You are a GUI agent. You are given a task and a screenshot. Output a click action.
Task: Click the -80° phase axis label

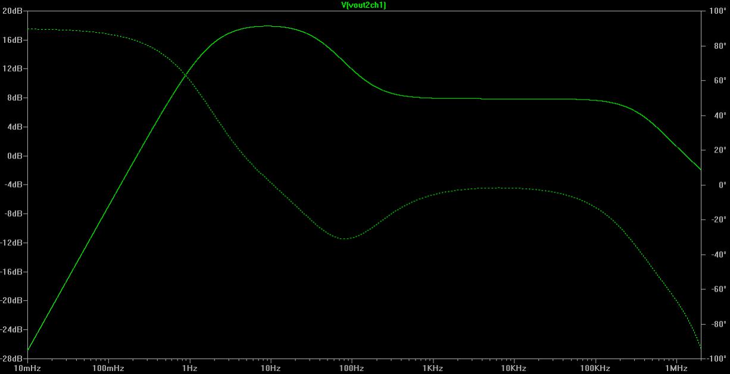(719, 325)
